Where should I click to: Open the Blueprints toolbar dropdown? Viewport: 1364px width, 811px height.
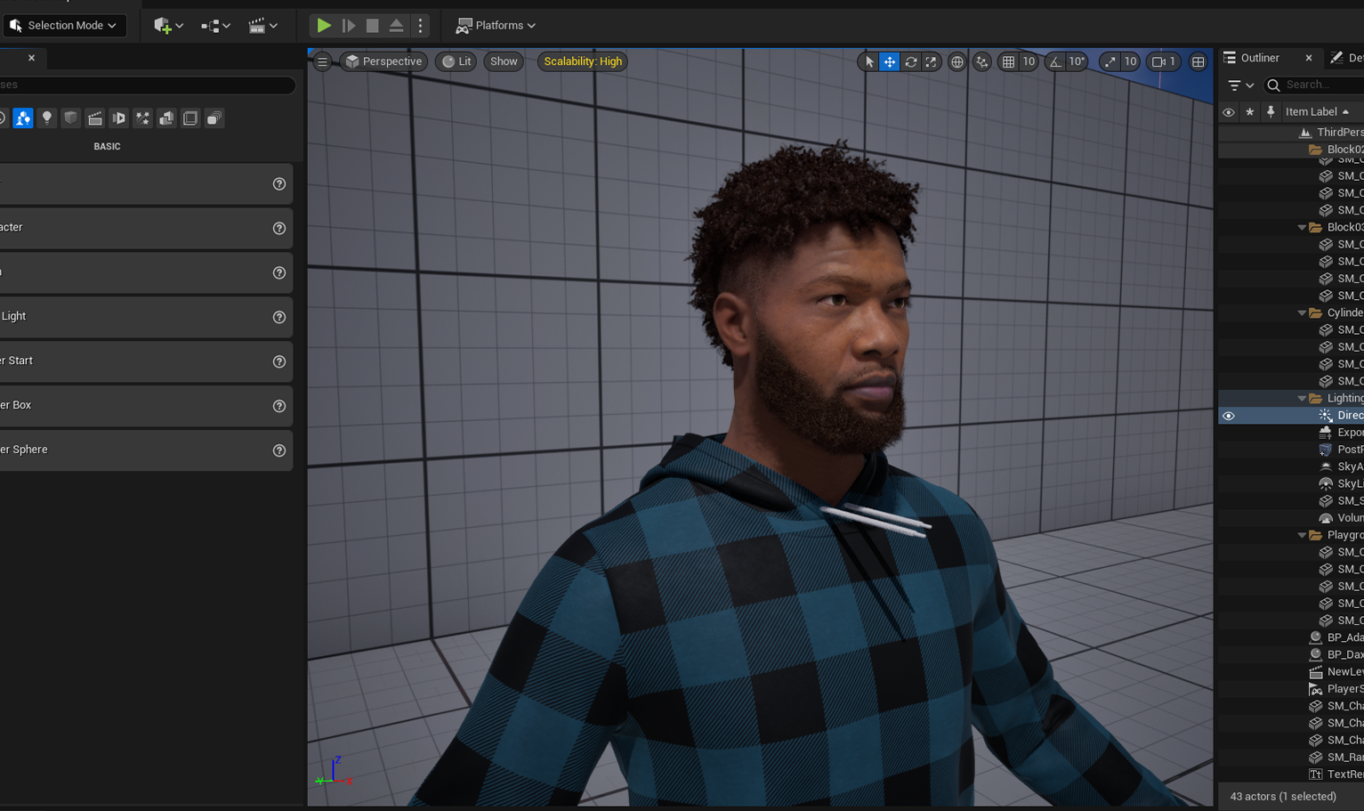click(215, 25)
